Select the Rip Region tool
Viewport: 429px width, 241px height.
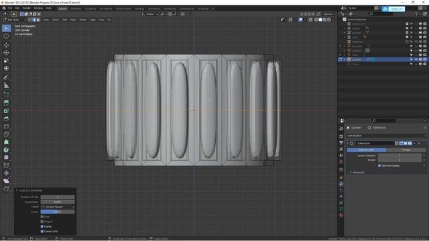(6, 189)
